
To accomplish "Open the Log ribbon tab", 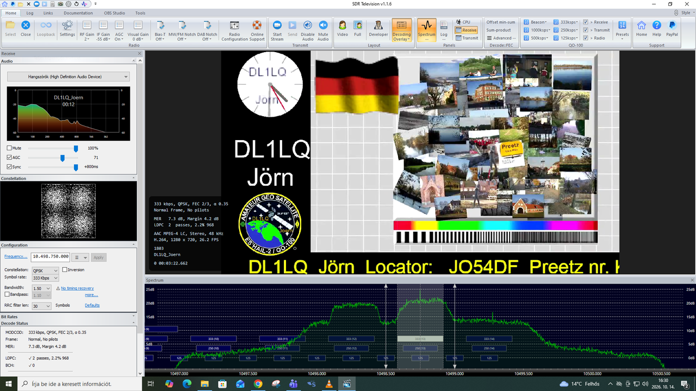I will click(x=29, y=12).
